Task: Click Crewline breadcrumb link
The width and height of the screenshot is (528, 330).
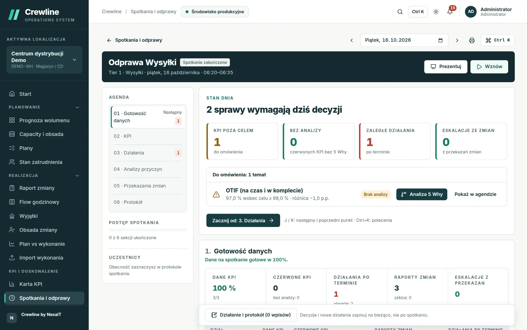Action: [112, 12]
